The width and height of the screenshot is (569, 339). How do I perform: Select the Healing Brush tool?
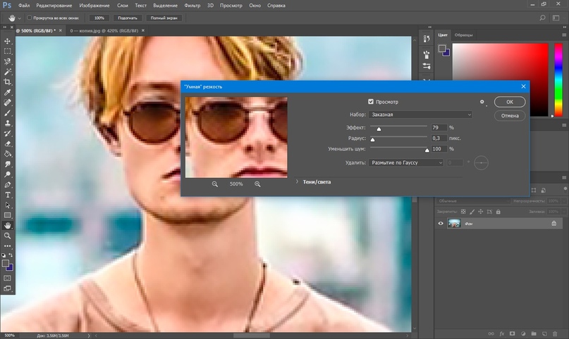[7, 103]
